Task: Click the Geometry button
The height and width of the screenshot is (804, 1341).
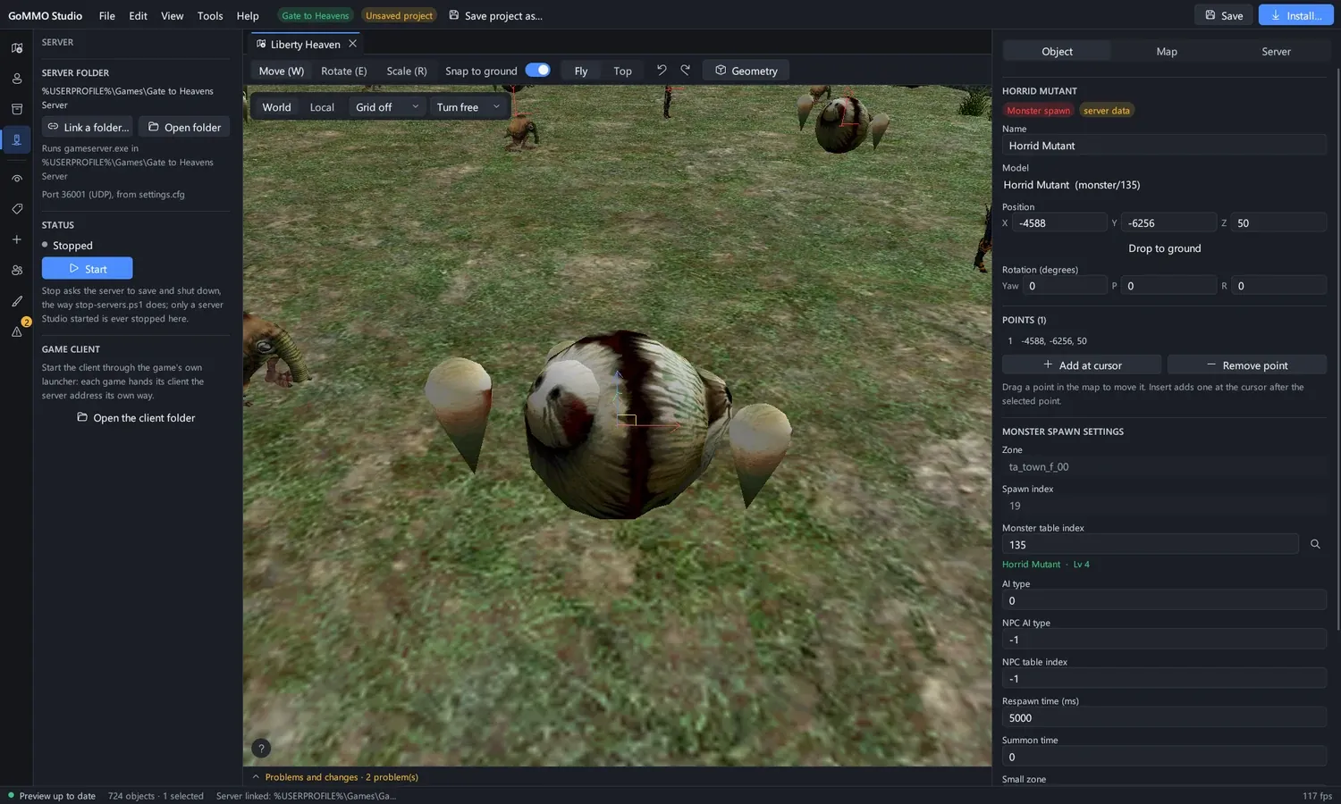Action: pos(746,71)
